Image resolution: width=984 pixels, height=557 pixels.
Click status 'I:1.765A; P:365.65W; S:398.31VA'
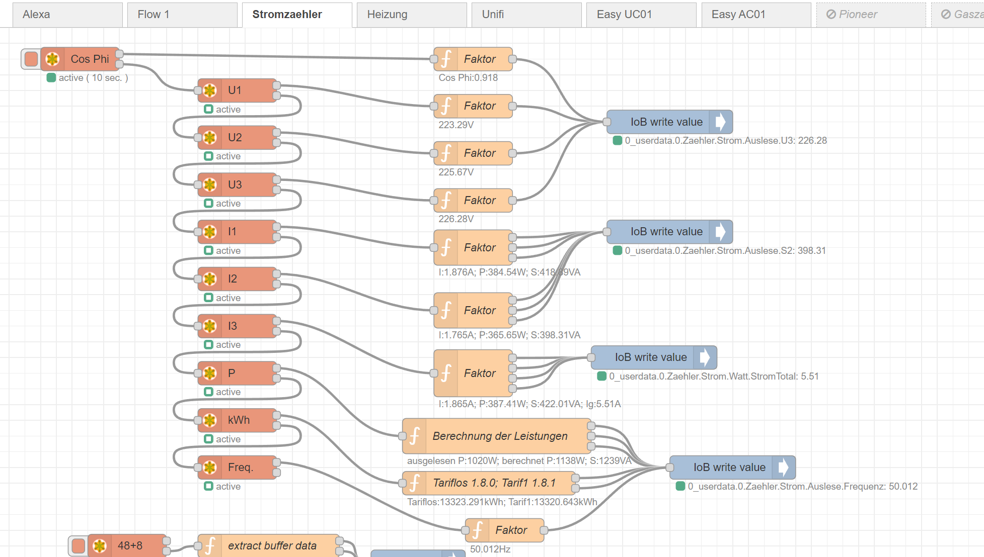pos(509,335)
